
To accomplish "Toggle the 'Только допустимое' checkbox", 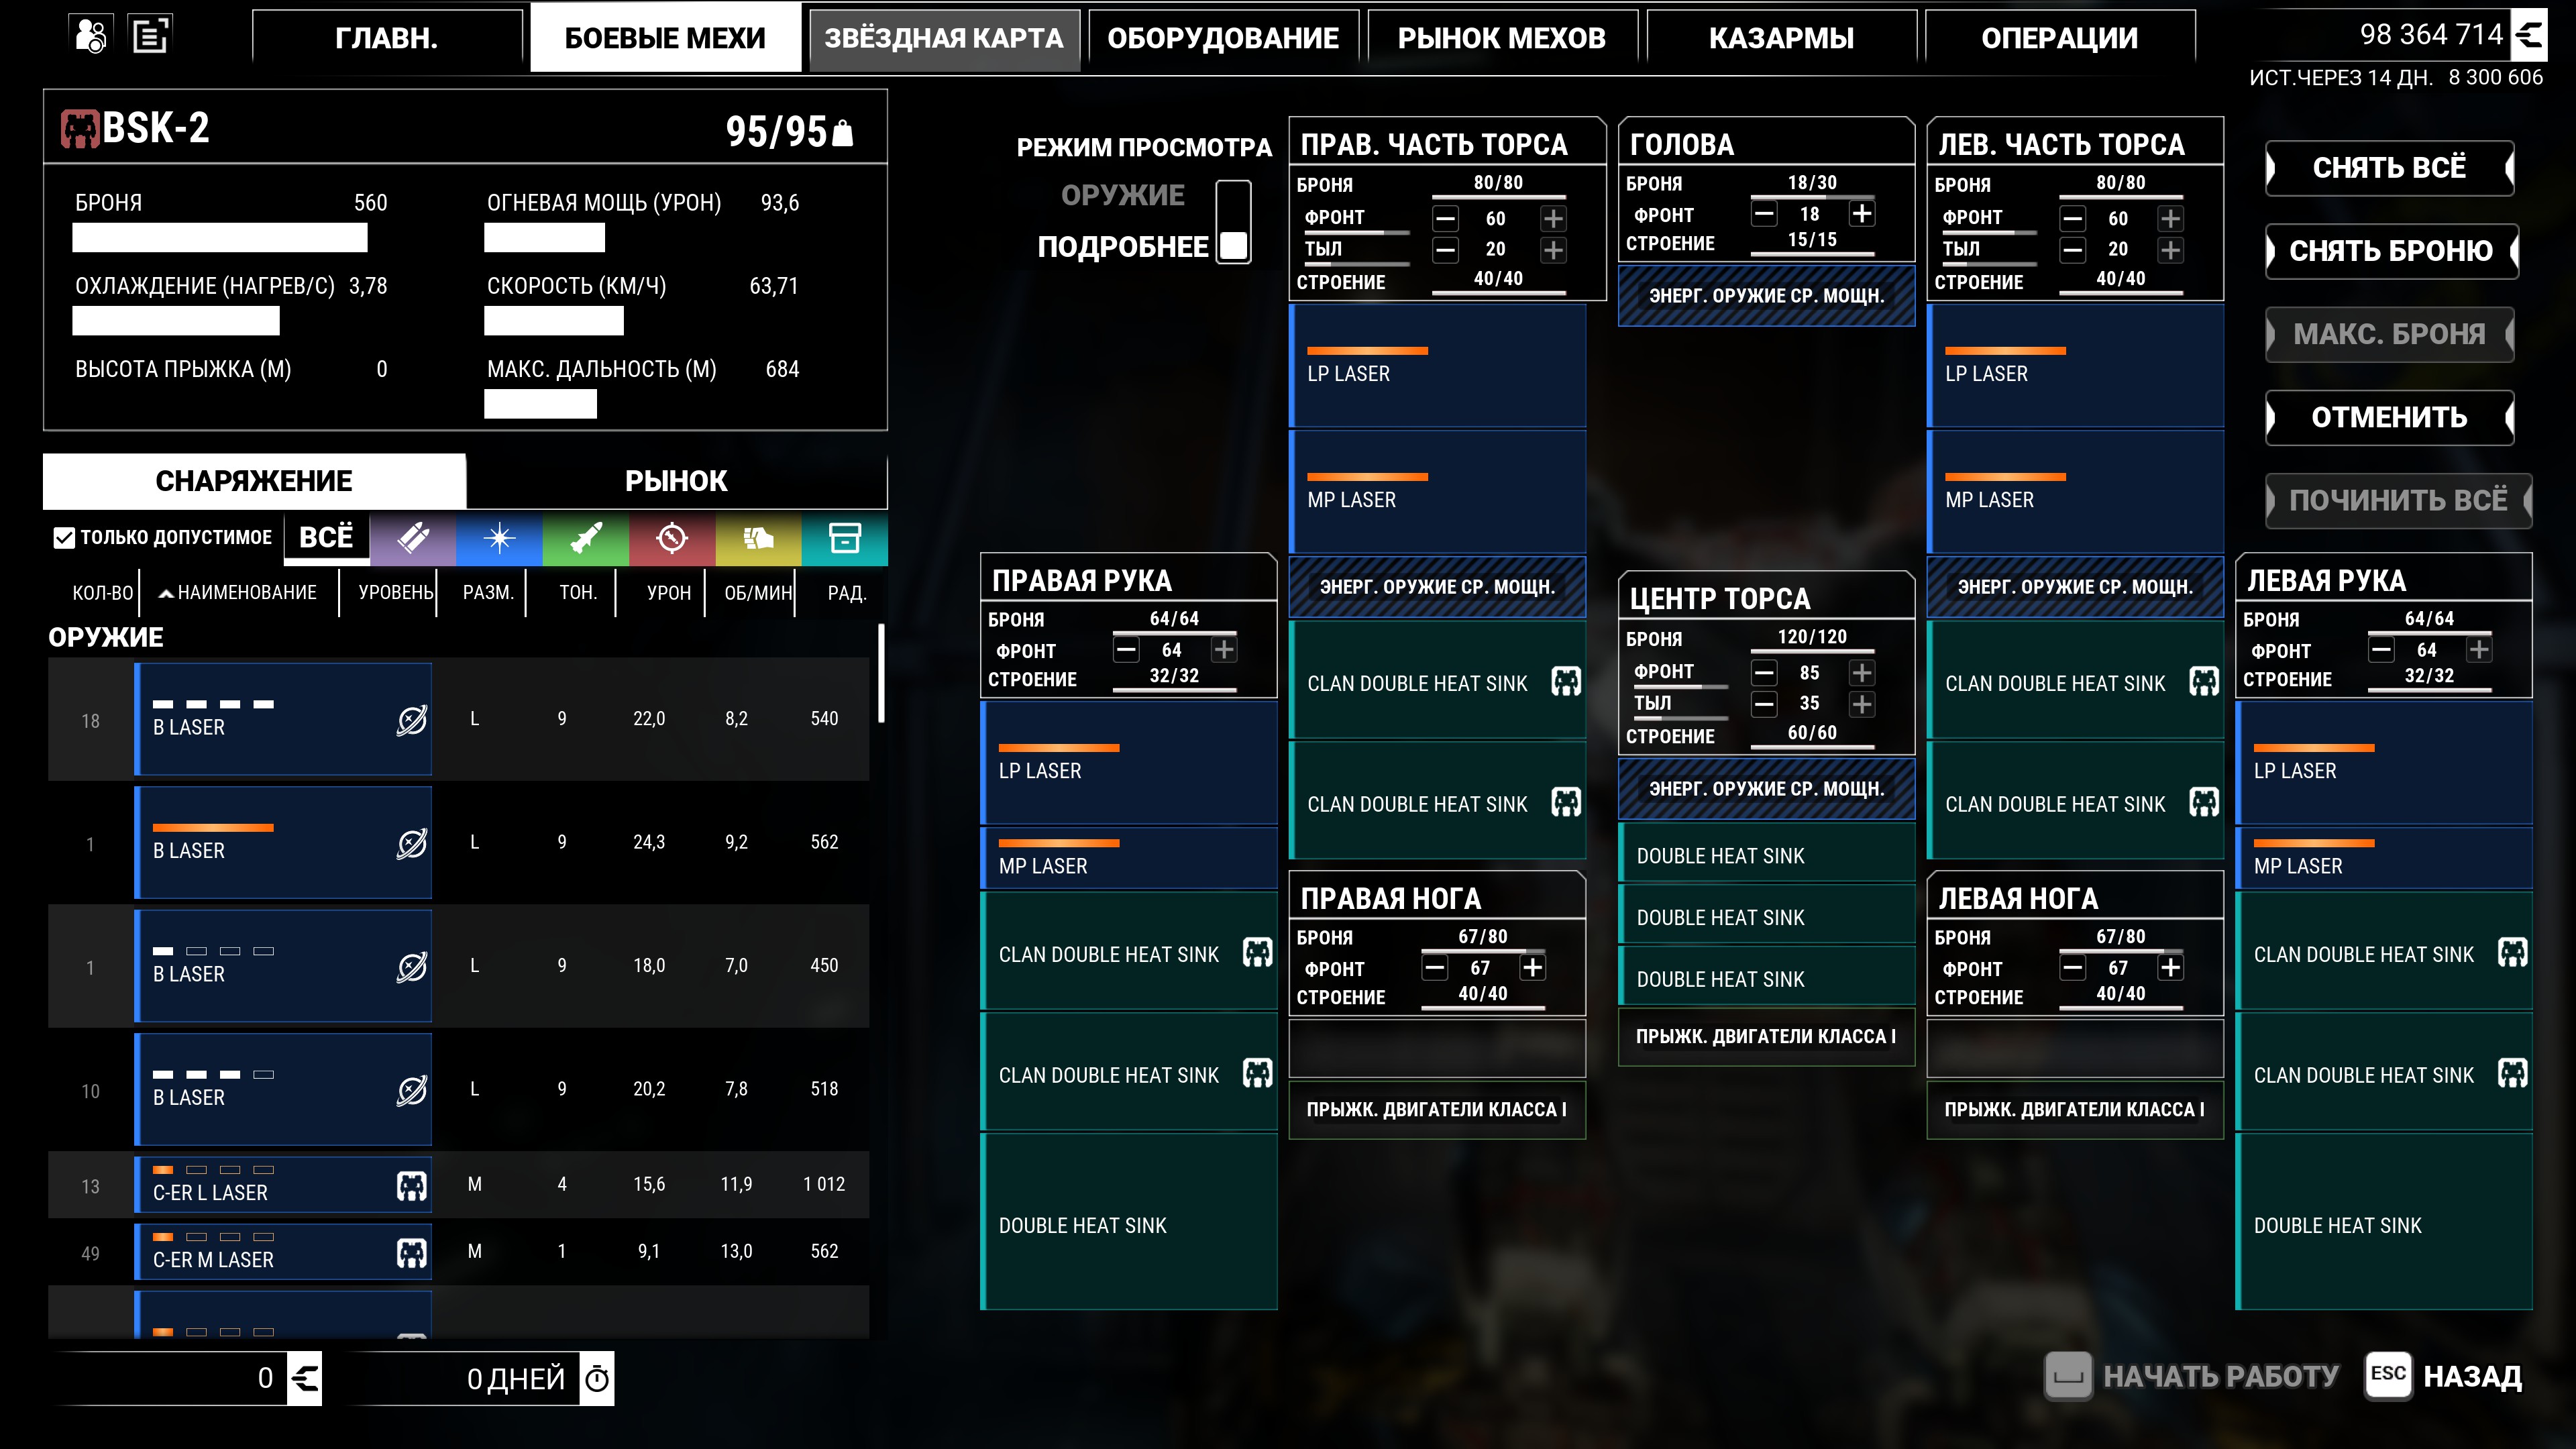I will (64, 538).
